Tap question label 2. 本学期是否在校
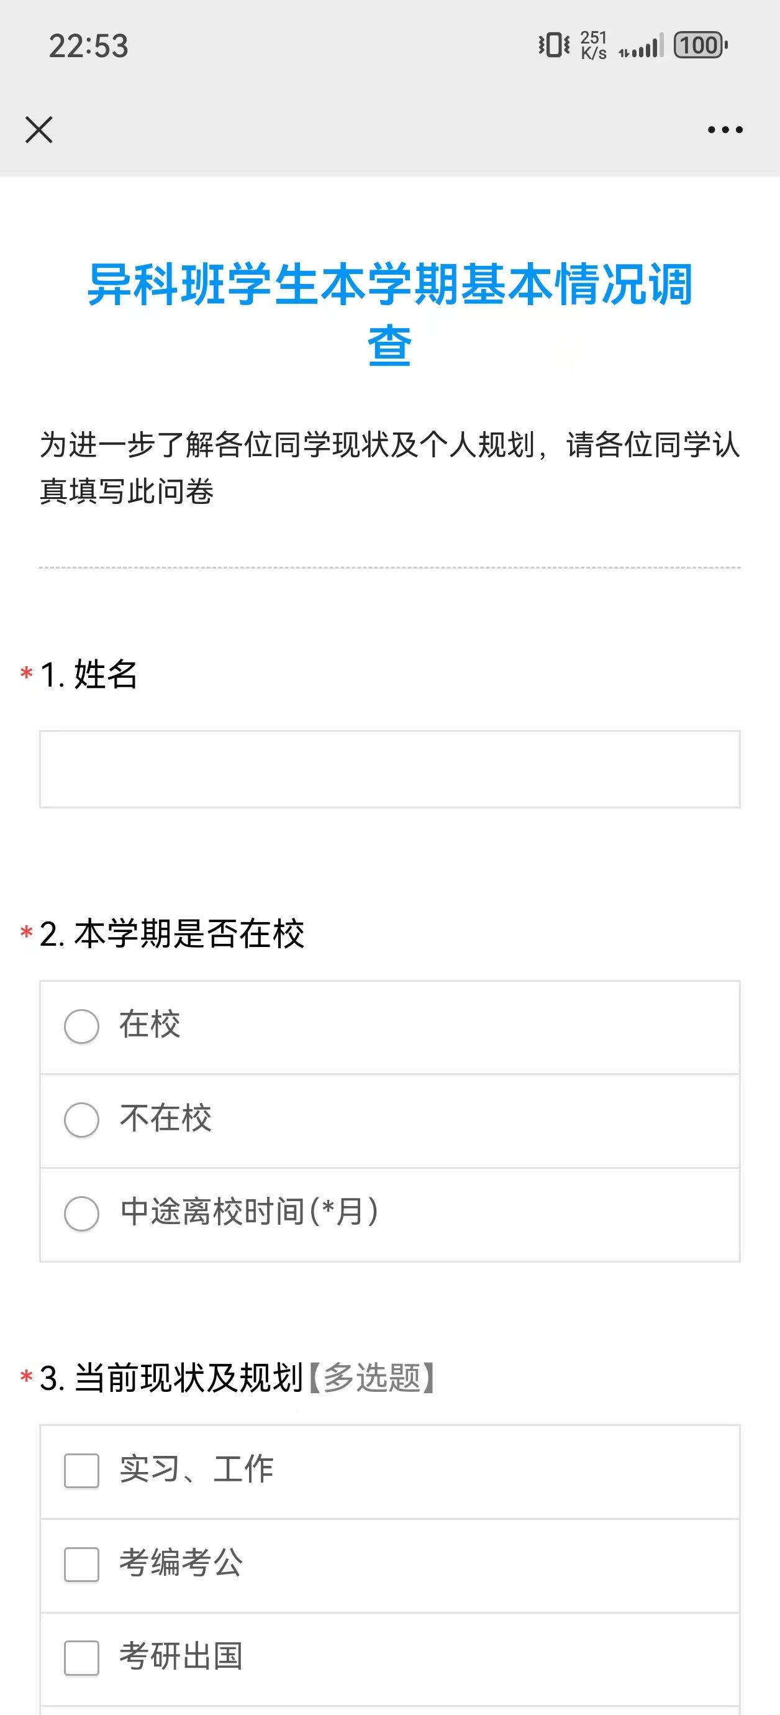 coord(171,933)
